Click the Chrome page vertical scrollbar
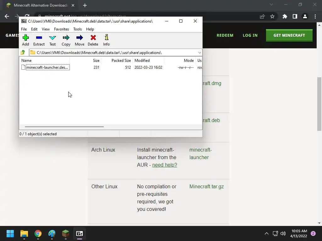322x241 pixels. click(319, 104)
